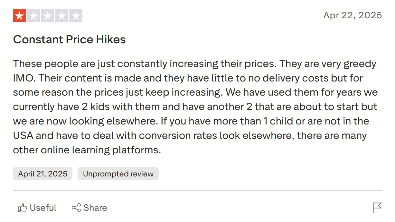Click the third gray rating star
The height and width of the screenshot is (222, 395).
point(48,16)
